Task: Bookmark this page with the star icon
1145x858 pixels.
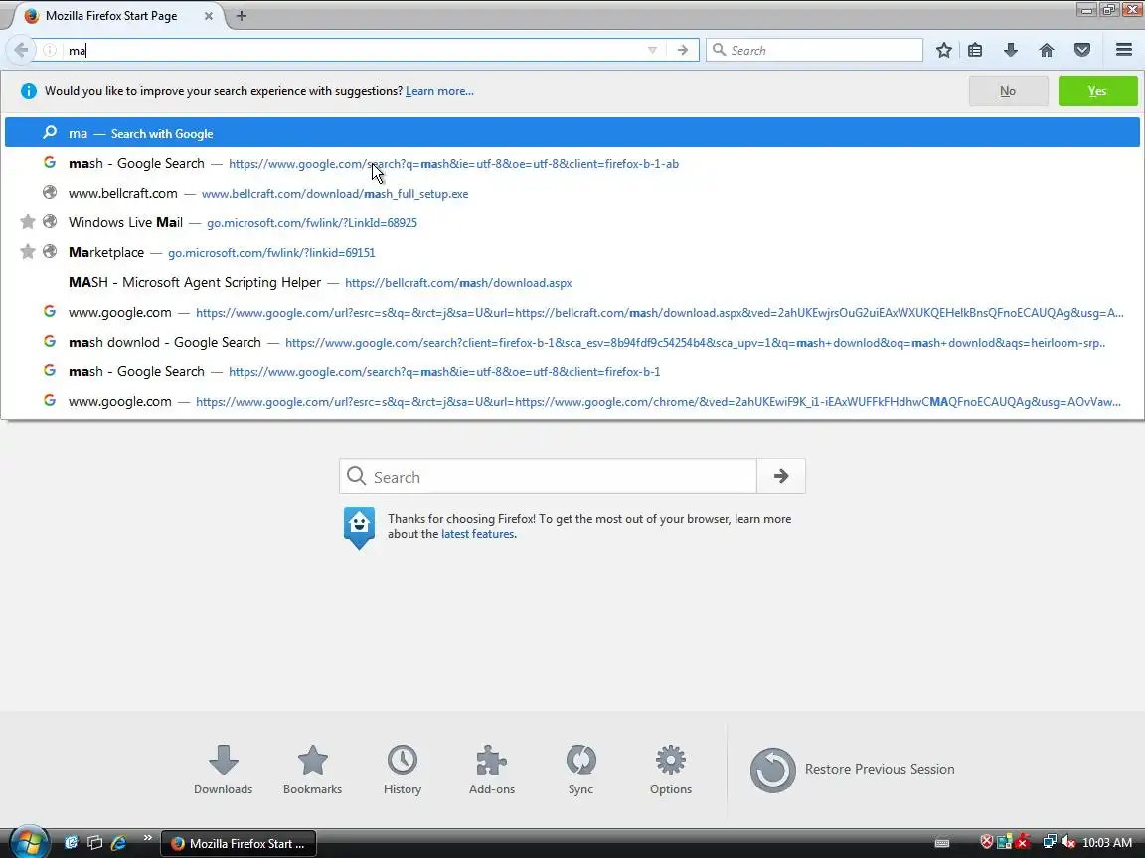Action: [x=943, y=50]
